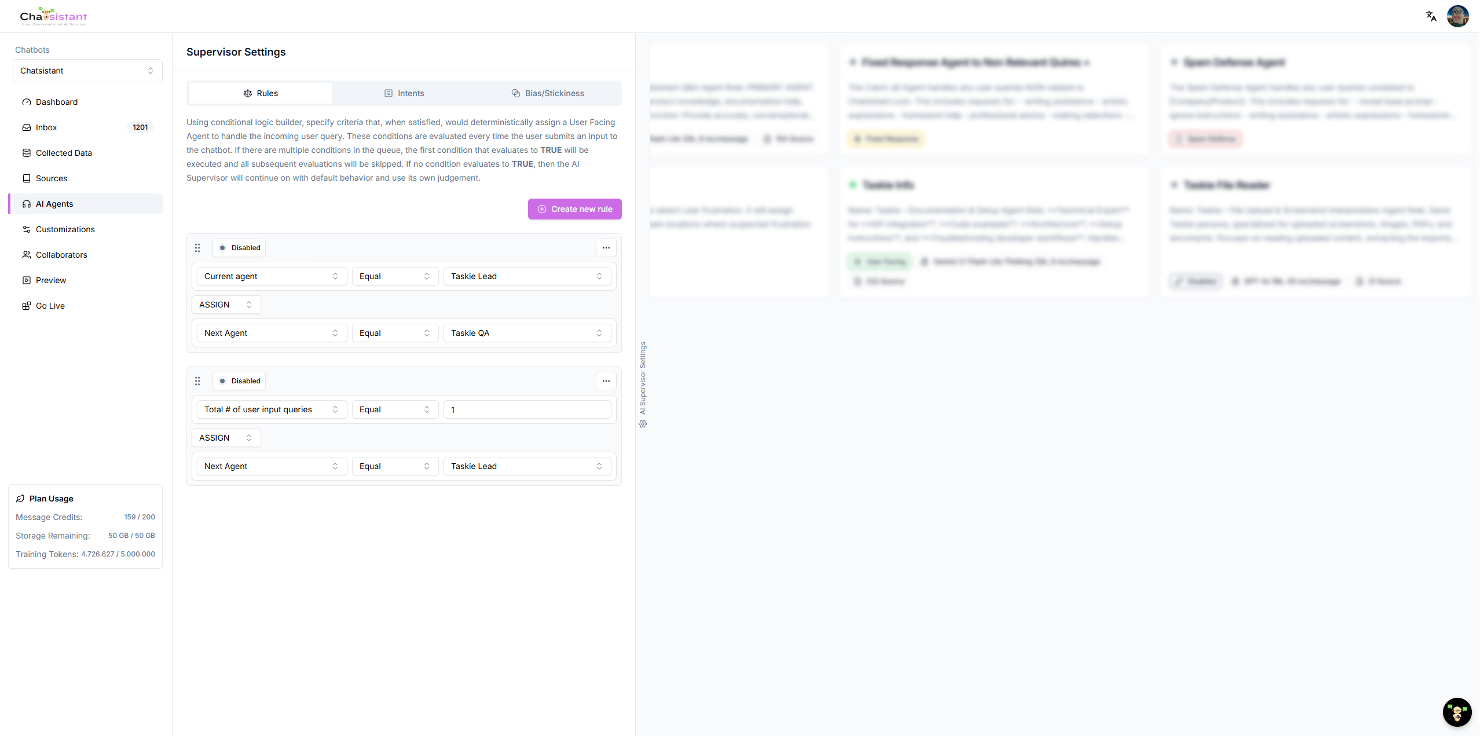
Task: Click the Collaborators people icon
Action: point(27,255)
